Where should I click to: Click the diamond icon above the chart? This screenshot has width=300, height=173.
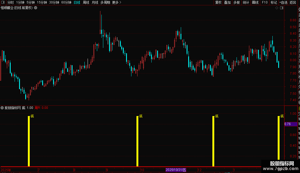tap(277, 8)
